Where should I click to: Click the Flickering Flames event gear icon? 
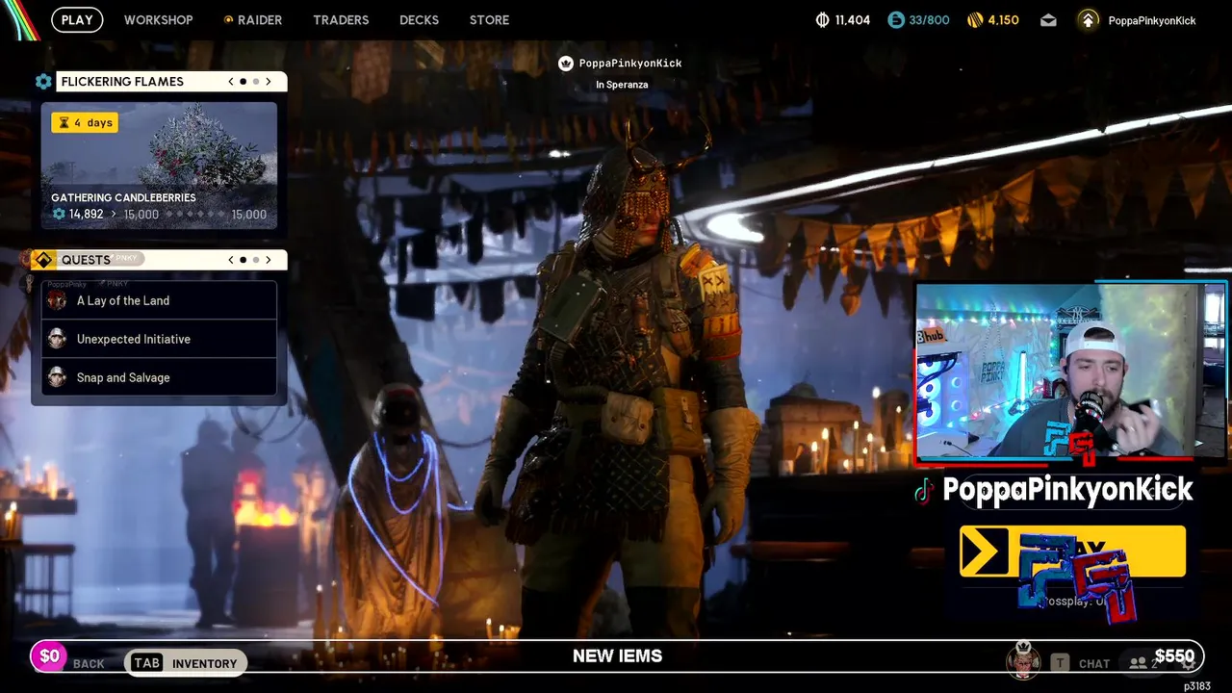[x=43, y=82]
